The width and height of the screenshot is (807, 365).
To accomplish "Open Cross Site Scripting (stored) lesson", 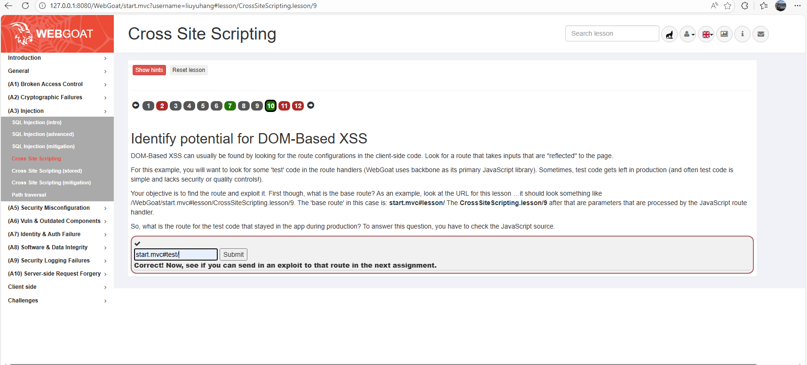I will [47, 171].
